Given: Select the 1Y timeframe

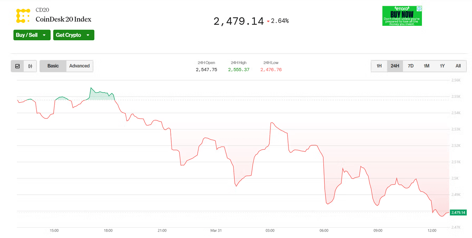Looking at the screenshot, I should pyautogui.click(x=442, y=66).
